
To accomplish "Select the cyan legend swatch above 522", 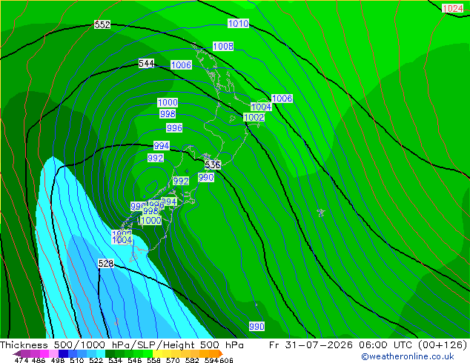I will coord(101,353).
